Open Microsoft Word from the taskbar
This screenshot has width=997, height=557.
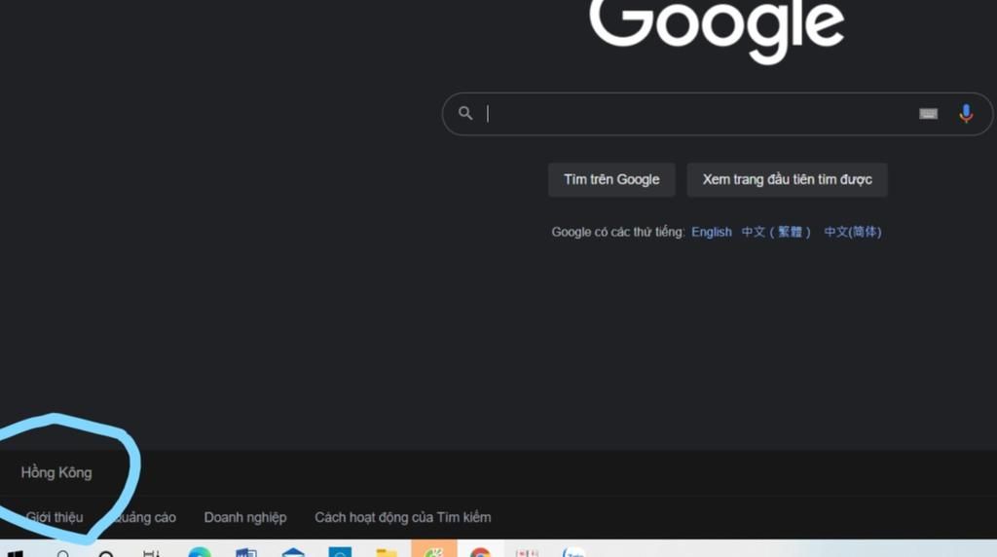(246, 552)
